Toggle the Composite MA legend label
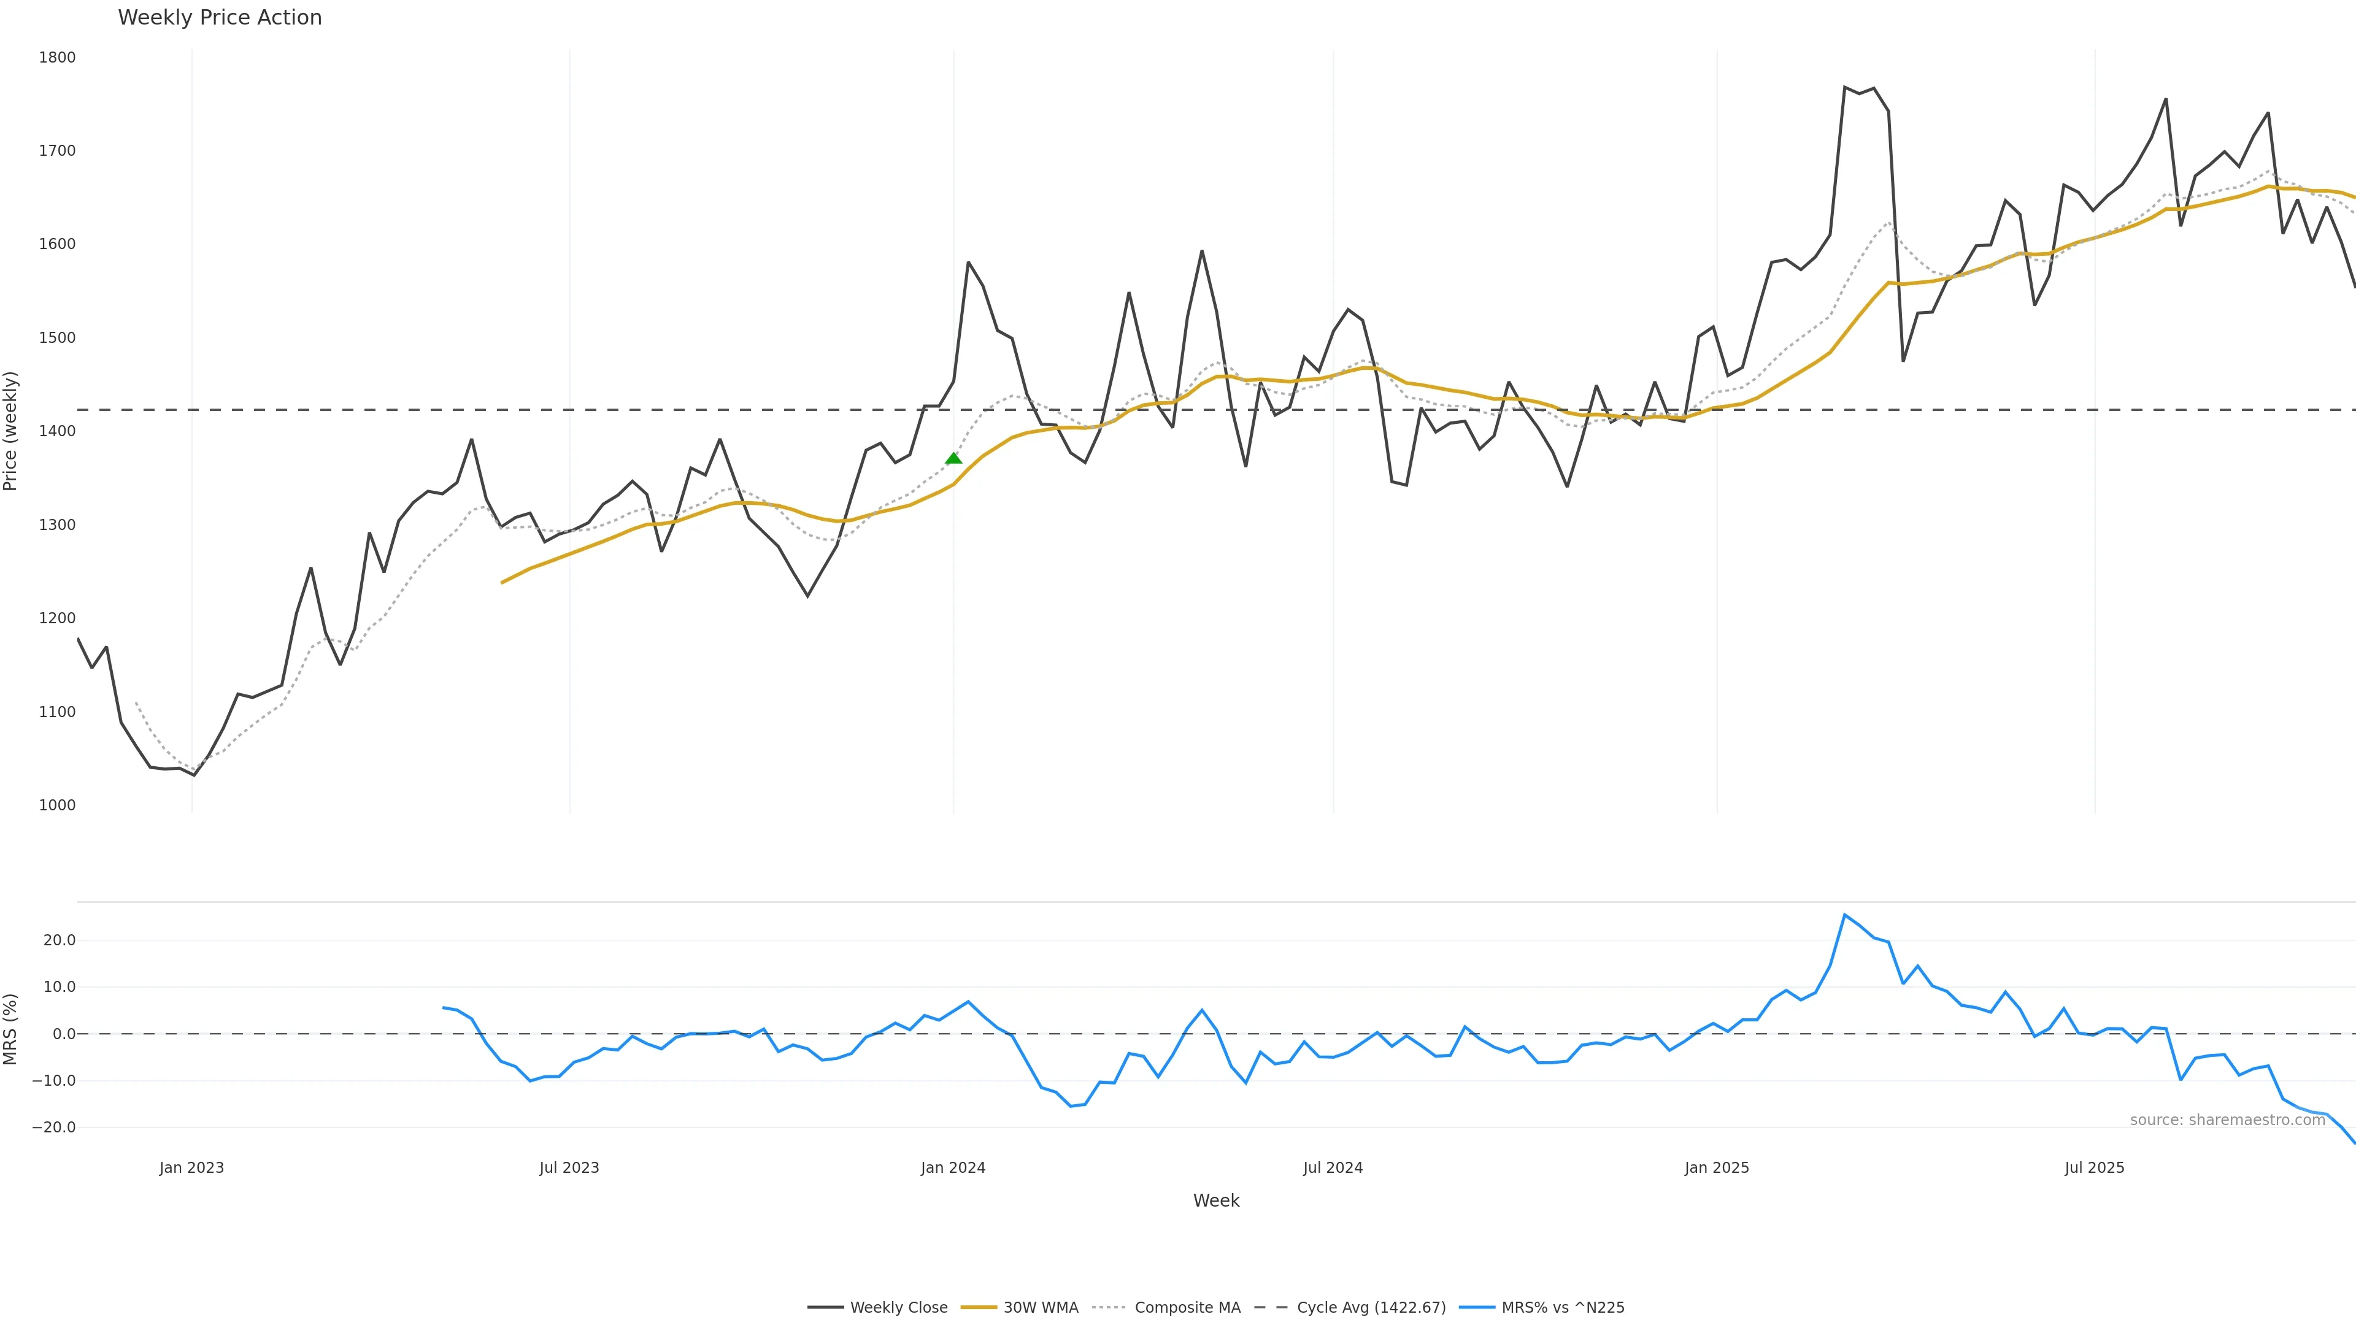Image resolution: width=2356 pixels, height=1325 pixels. click(1187, 1308)
